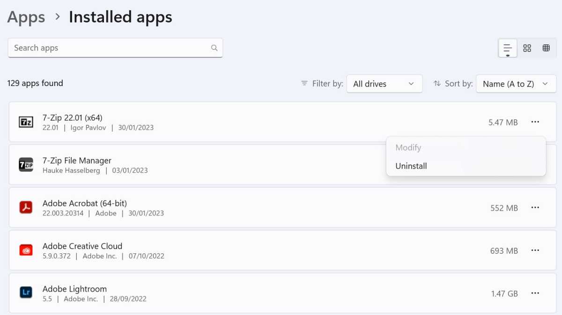The height and width of the screenshot is (315, 562).
Task: Click the Installed apps breadcrumb title
Action: (x=120, y=17)
